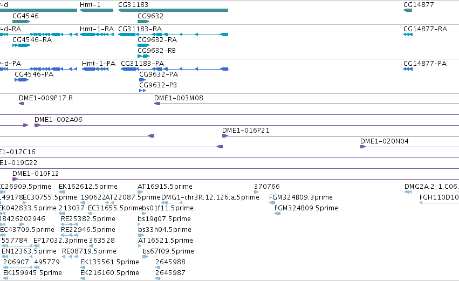Select BAC clone DME1-016P21

pos(246,131)
